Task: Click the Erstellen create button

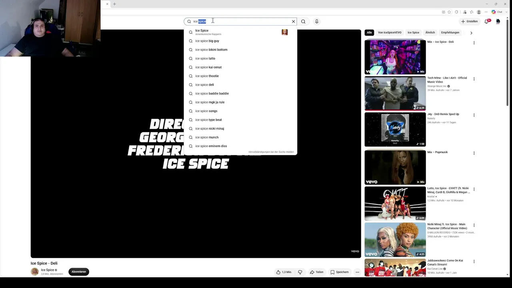Action: coord(469,22)
